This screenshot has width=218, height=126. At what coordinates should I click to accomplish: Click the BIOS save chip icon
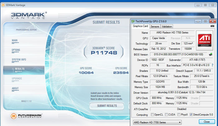click(x=211, y=55)
